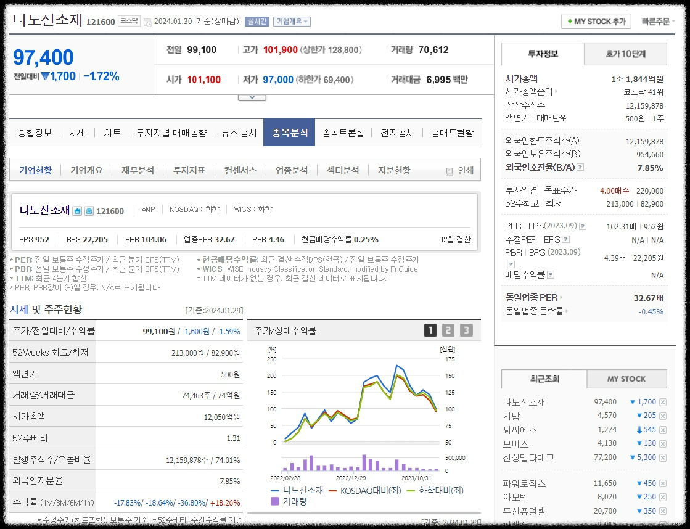Open the 기업개요 dropdown near the title
The image size is (690, 529).
tap(292, 21)
